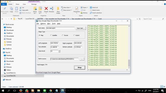Click Invert selection in ribbon
166x93 pixels.
tap(96, 13)
